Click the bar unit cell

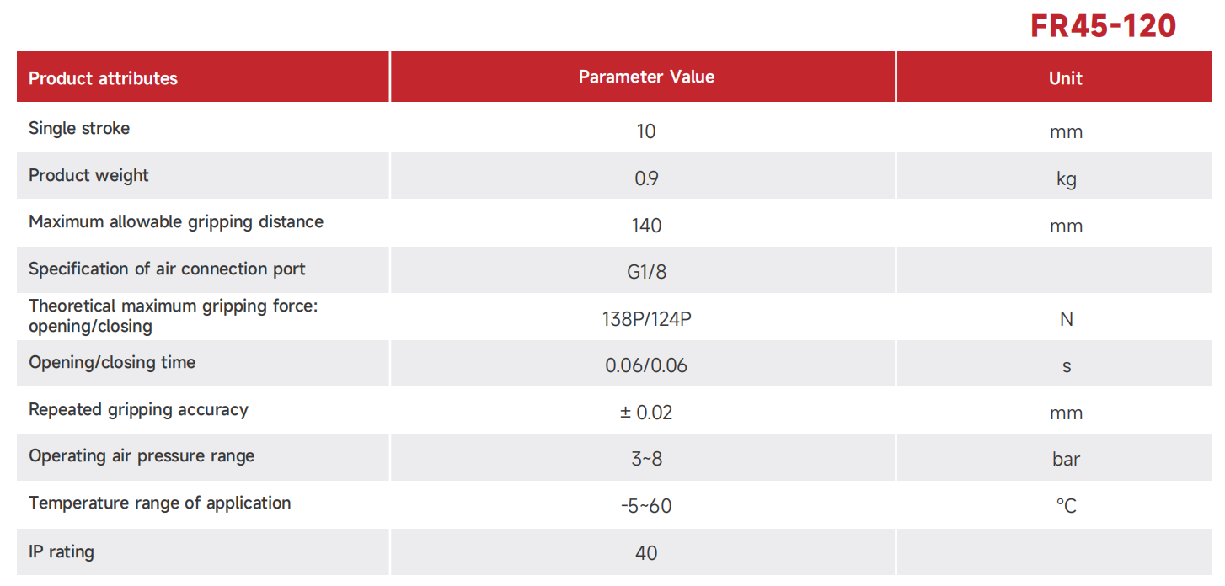1066,459
